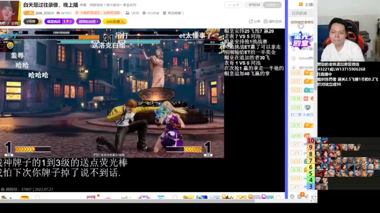The image size is (380, 213).
Task: Switch to the 主播 tab in the side panel
Action: point(306,4)
